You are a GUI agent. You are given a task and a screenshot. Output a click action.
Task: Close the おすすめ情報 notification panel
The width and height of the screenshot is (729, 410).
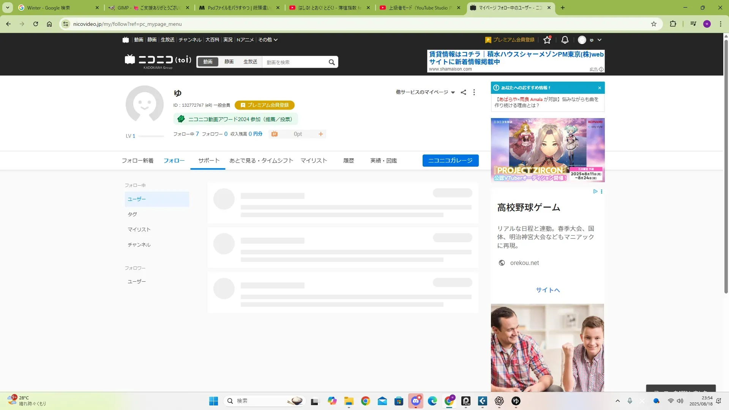click(600, 88)
